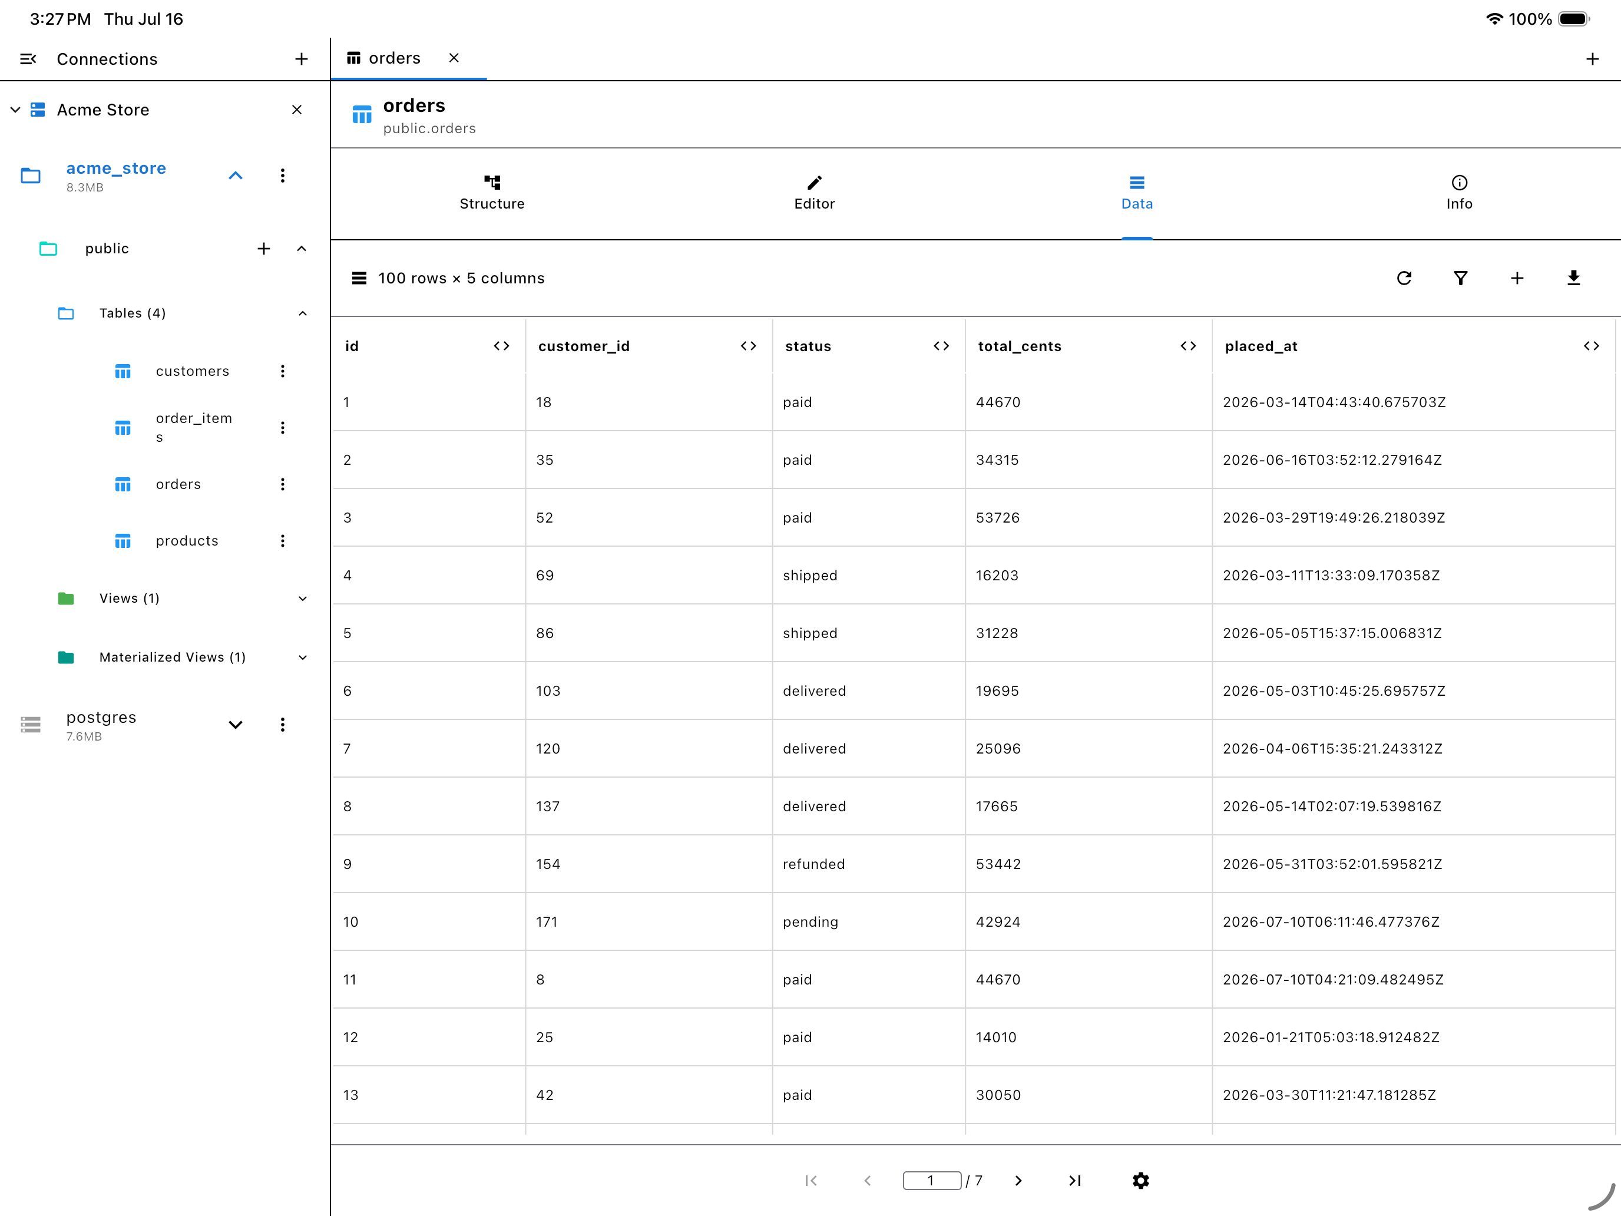Tap the Wi-Fi indicator in status bar

pyautogui.click(x=1494, y=19)
